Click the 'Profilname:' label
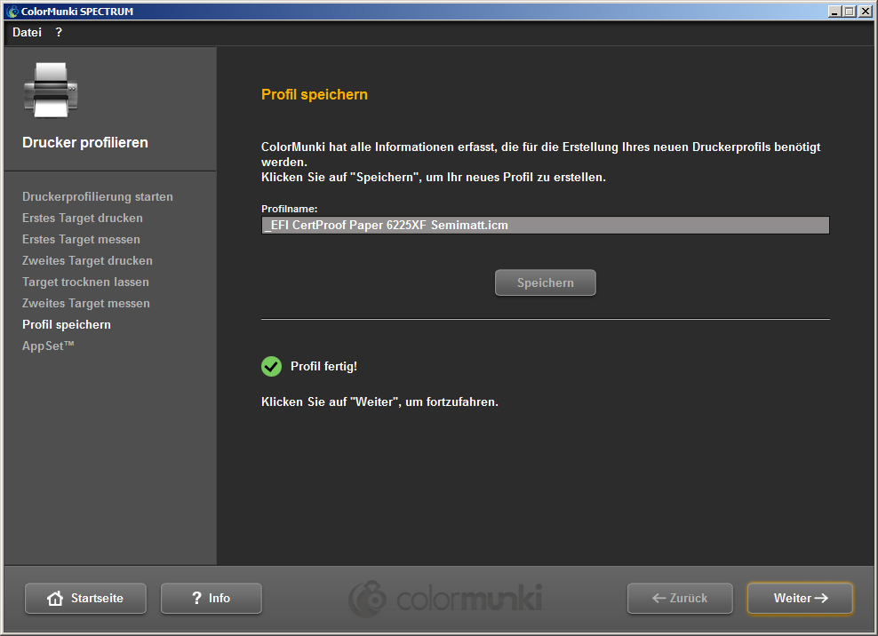This screenshot has height=636, width=878. click(x=290, y=209)
